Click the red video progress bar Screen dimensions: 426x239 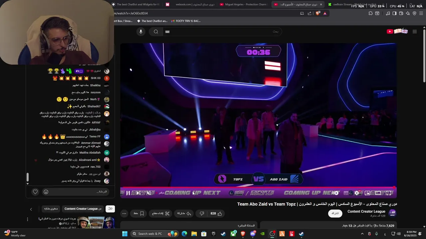point(258,188)
